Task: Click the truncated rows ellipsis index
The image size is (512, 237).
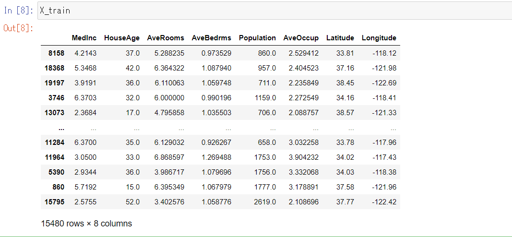Action: click(61, 128)
